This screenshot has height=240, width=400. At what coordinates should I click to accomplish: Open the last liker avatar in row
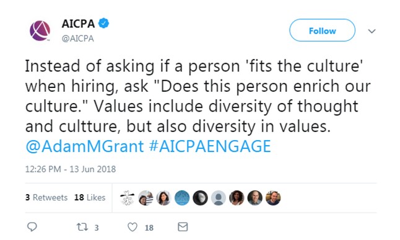point(273,198)
